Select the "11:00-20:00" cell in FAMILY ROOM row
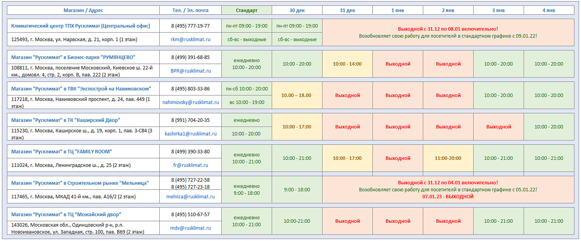The width and height of the screenshot is (581, 241). [448, 158]
